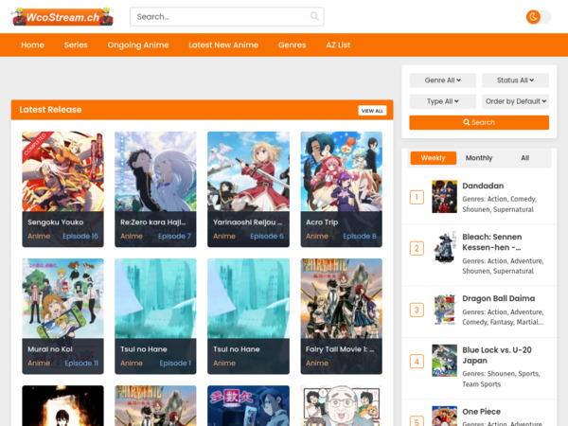Click View All in Latest Release
This screenshot has width=568, height=426.
[x=372, y=111]
